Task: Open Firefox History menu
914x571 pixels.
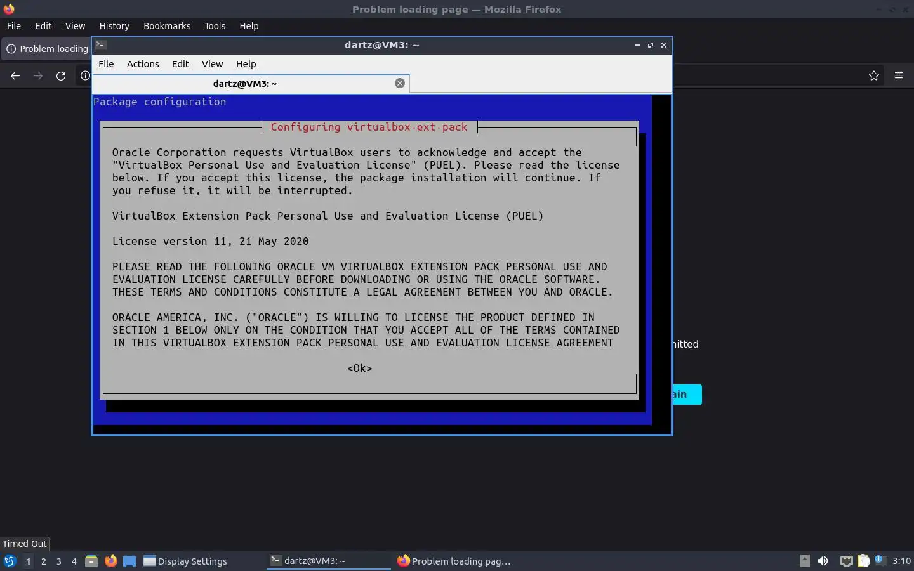Action: [114, 26]
